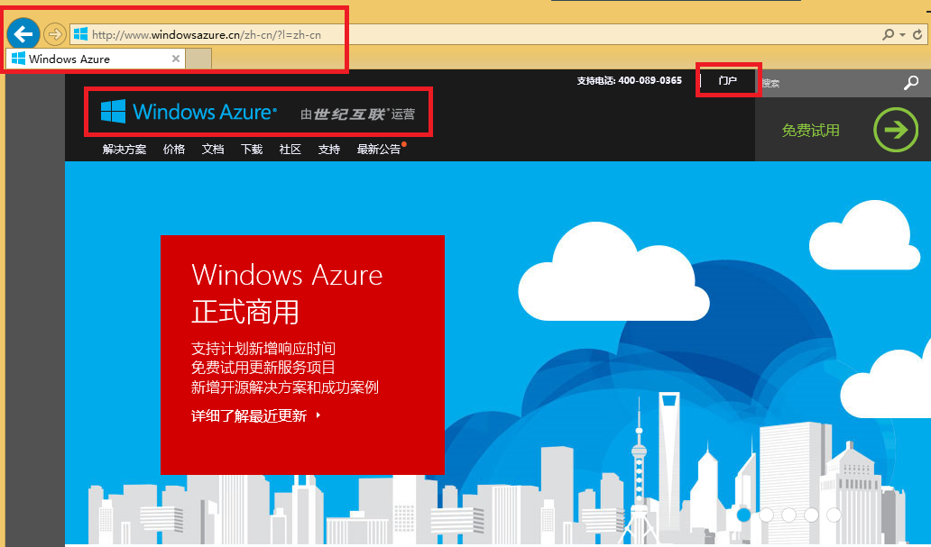
Task: Click the Windows favicon in address bar
Action: 81,34
